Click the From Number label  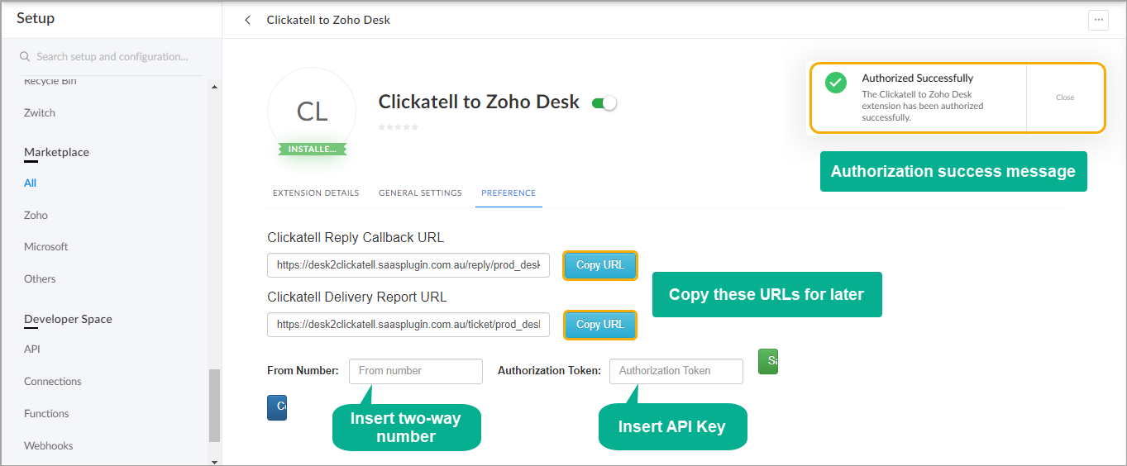(x=303, y=371)
